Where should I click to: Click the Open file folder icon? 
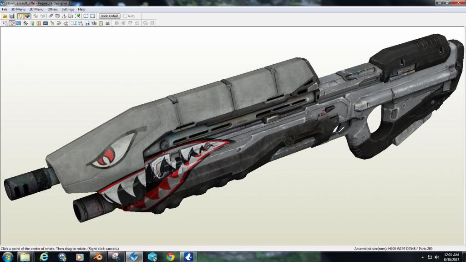5,16
